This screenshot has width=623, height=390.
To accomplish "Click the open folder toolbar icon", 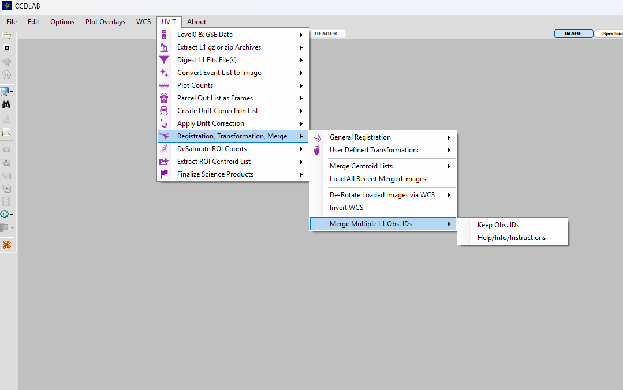I will point(6,36).
